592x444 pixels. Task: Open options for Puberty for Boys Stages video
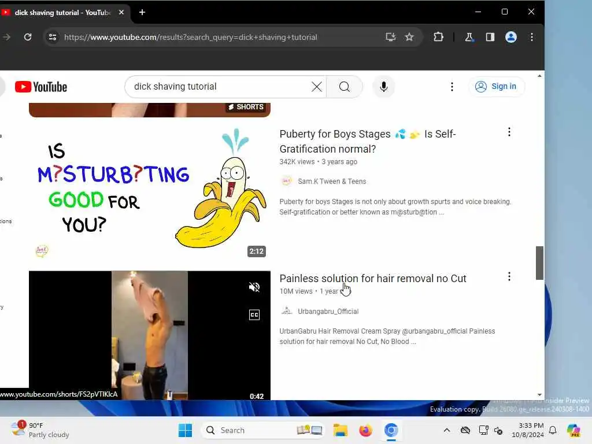point(509,132)
